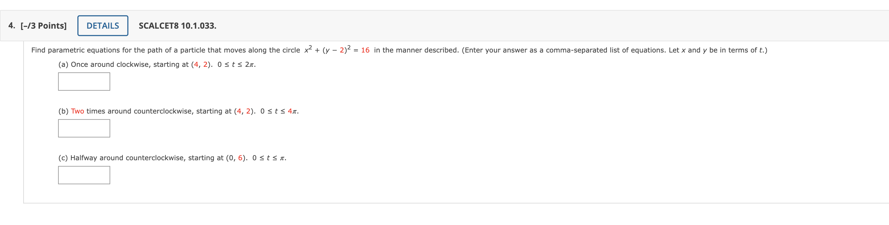Focus the counterclockwise answer field in part (b)
889x225 pixels.
(84, 128)
